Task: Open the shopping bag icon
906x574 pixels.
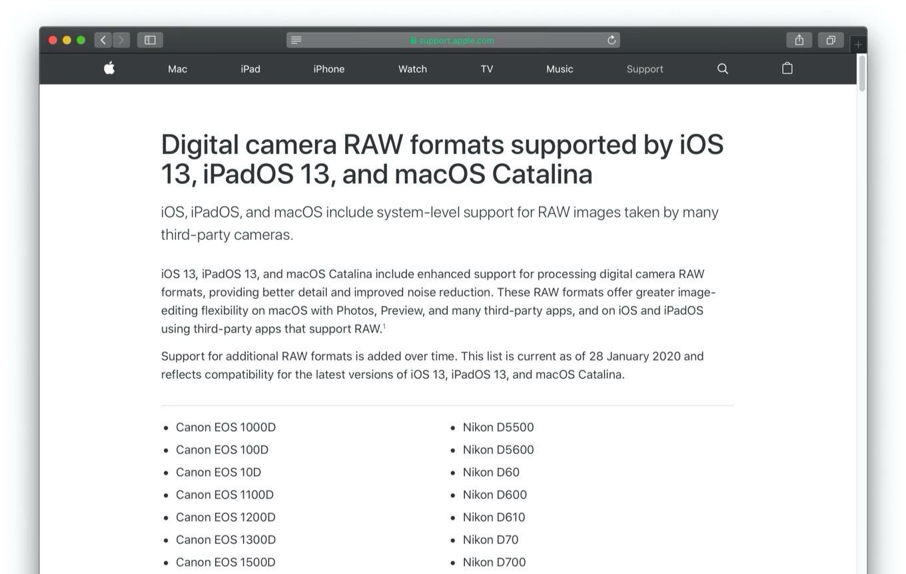Action: point(787,68)
